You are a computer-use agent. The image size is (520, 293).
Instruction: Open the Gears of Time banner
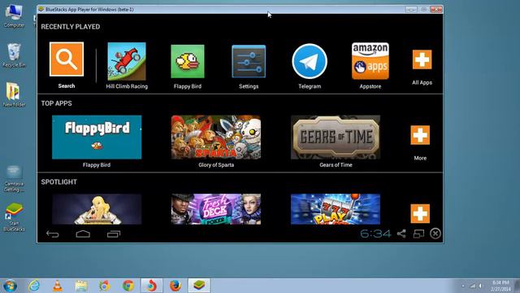336,138
